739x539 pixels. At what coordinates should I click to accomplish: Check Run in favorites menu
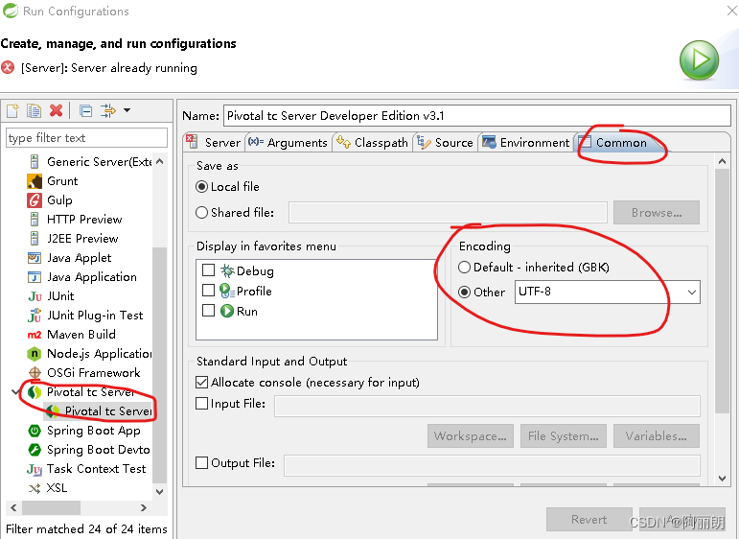tap(208, 311)
